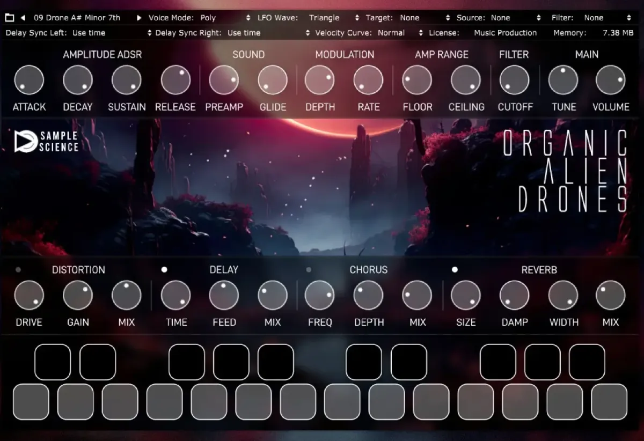
Task: Click the GLIDE knob
Action: click(273, 80)
